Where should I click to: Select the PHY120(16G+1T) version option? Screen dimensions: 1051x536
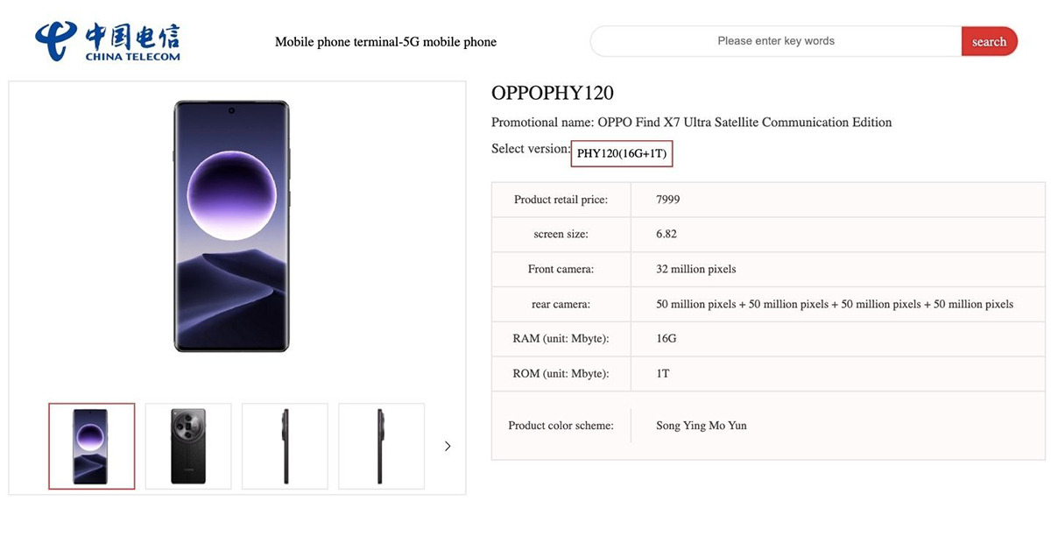coord(622,153)
